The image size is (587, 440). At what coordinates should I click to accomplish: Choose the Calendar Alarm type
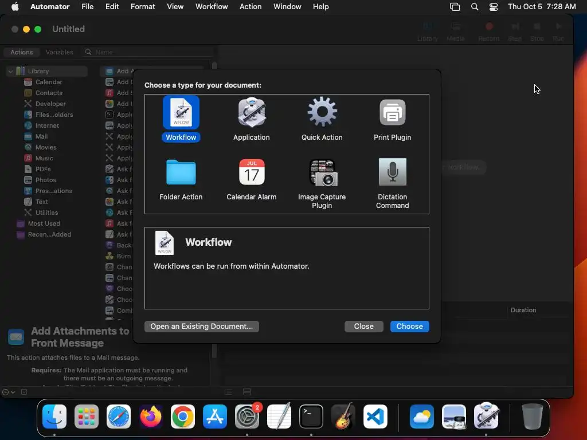click(251, 179)
